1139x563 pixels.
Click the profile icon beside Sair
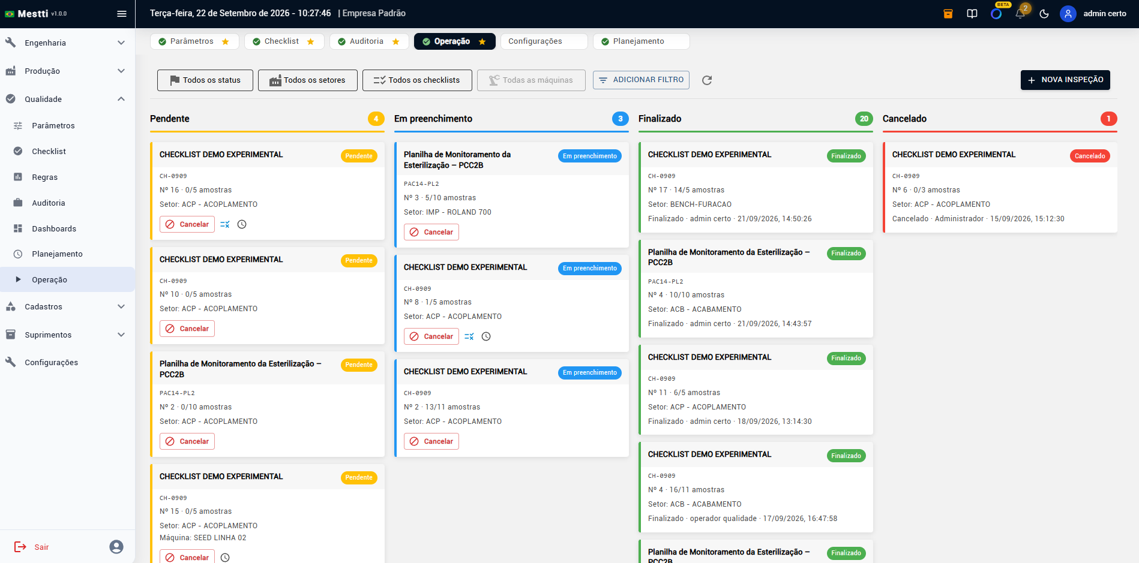(x=116, y=547)
